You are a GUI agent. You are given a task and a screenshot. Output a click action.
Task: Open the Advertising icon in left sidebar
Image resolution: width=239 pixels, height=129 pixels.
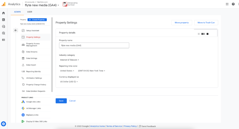pos(3,33)
